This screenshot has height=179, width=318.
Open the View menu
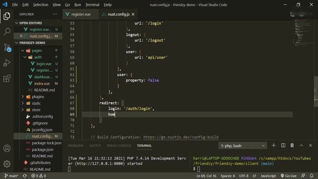[57, 4]
